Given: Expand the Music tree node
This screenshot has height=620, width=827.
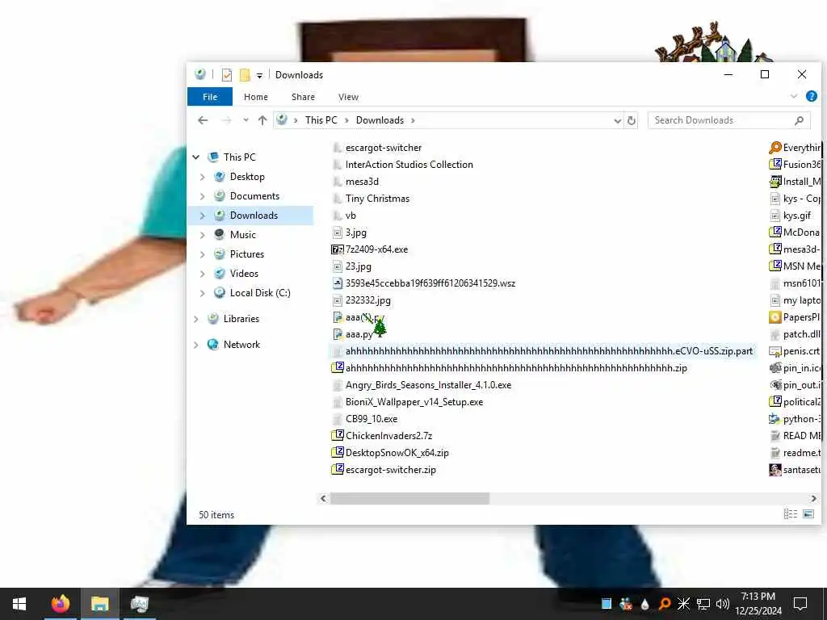Looking at the screenshot, I should click(x=203, y=235).
